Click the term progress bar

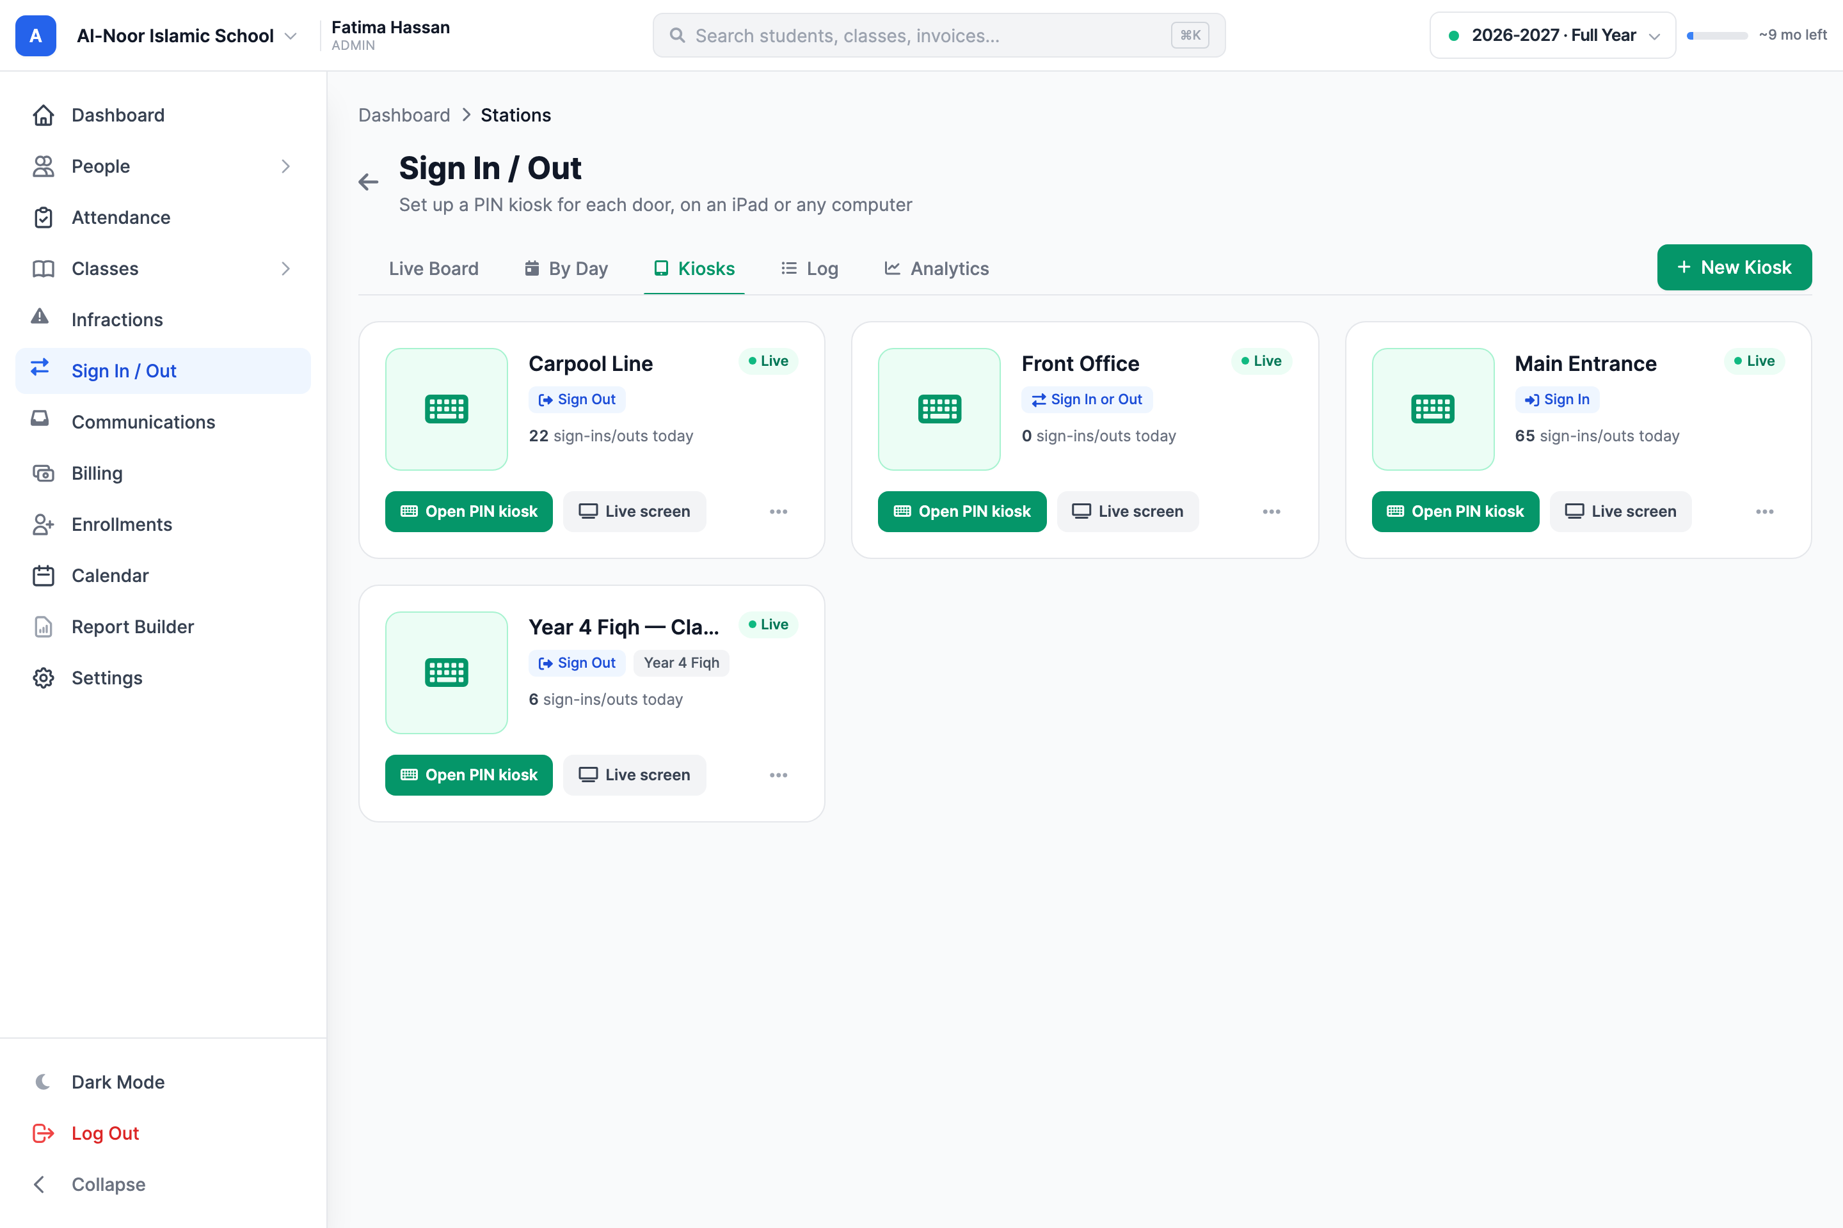coord(1717,35)
